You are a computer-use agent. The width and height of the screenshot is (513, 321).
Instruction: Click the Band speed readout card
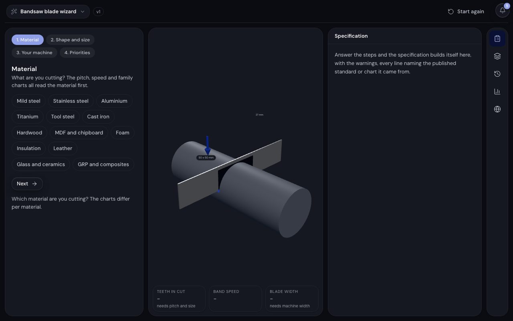[235, 299]
